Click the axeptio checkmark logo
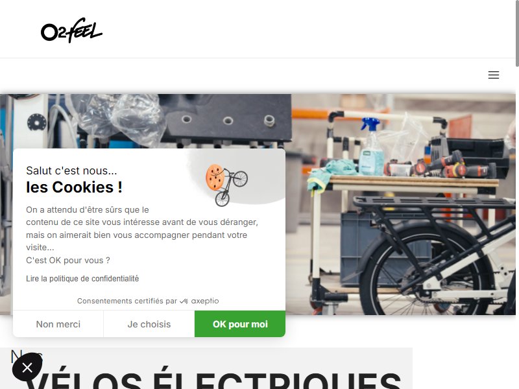 (x=184, y=301)
